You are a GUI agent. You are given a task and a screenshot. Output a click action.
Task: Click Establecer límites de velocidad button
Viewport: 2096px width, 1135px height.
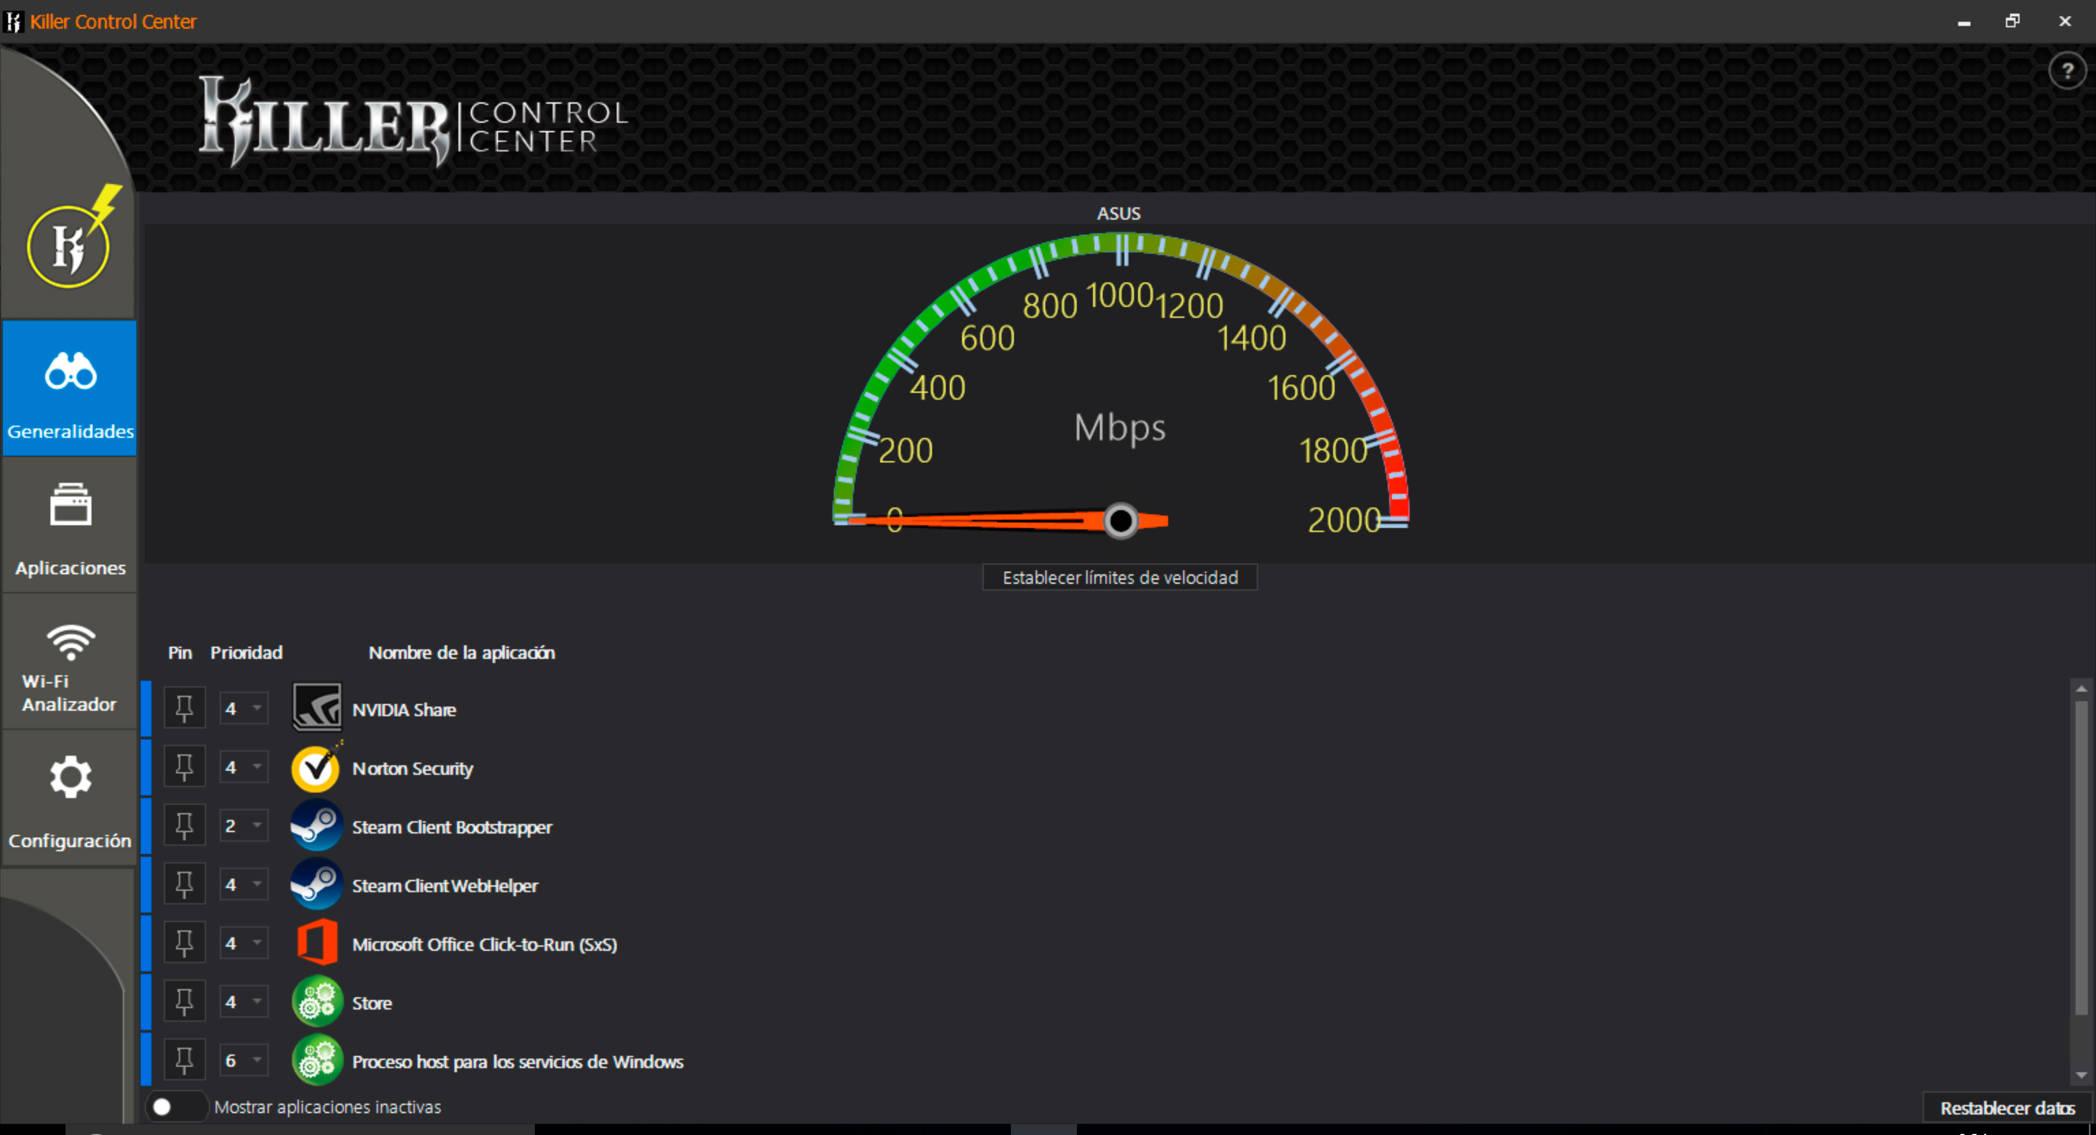pyautogui.click(x=1120, y=577)
